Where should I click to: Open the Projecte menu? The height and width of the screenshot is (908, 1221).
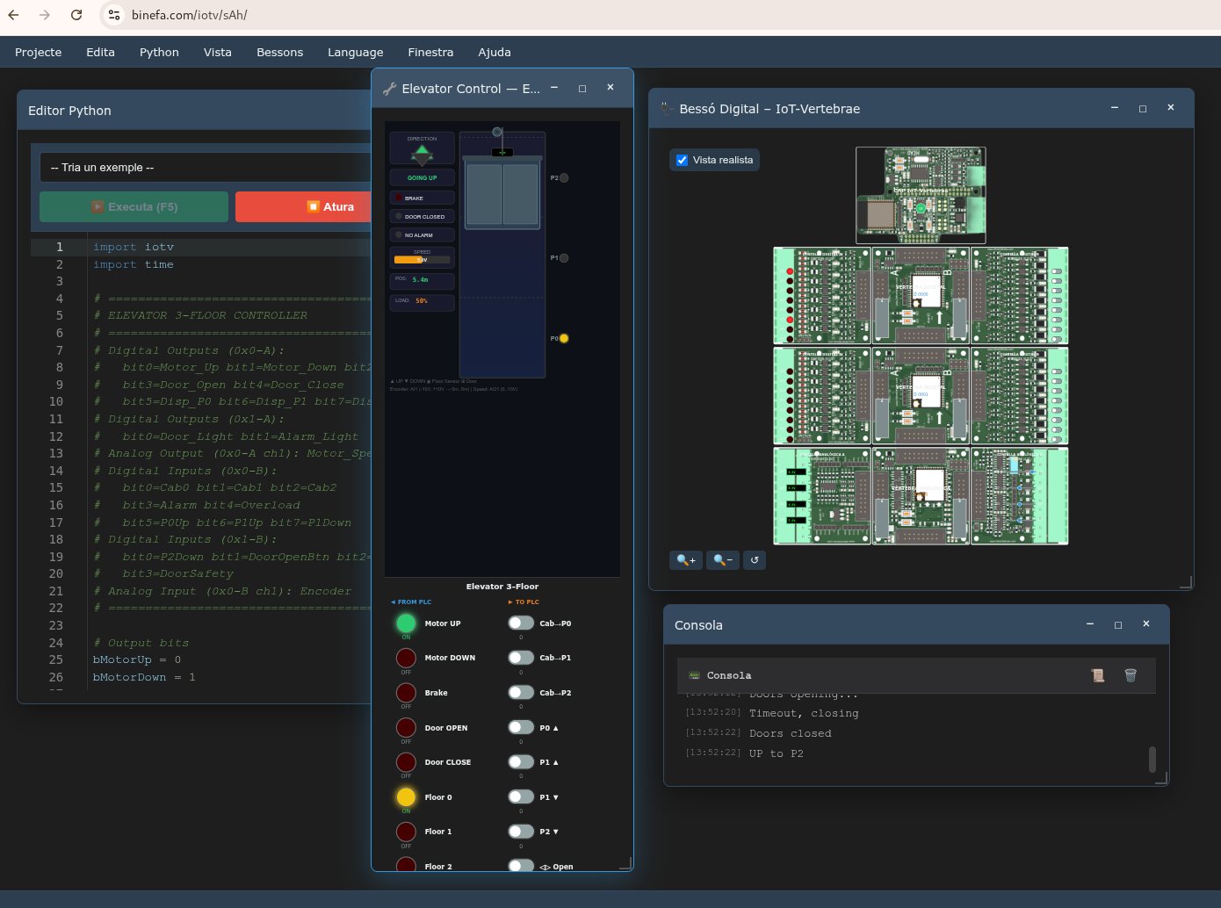pyautogui.click(x=39, y=53)
